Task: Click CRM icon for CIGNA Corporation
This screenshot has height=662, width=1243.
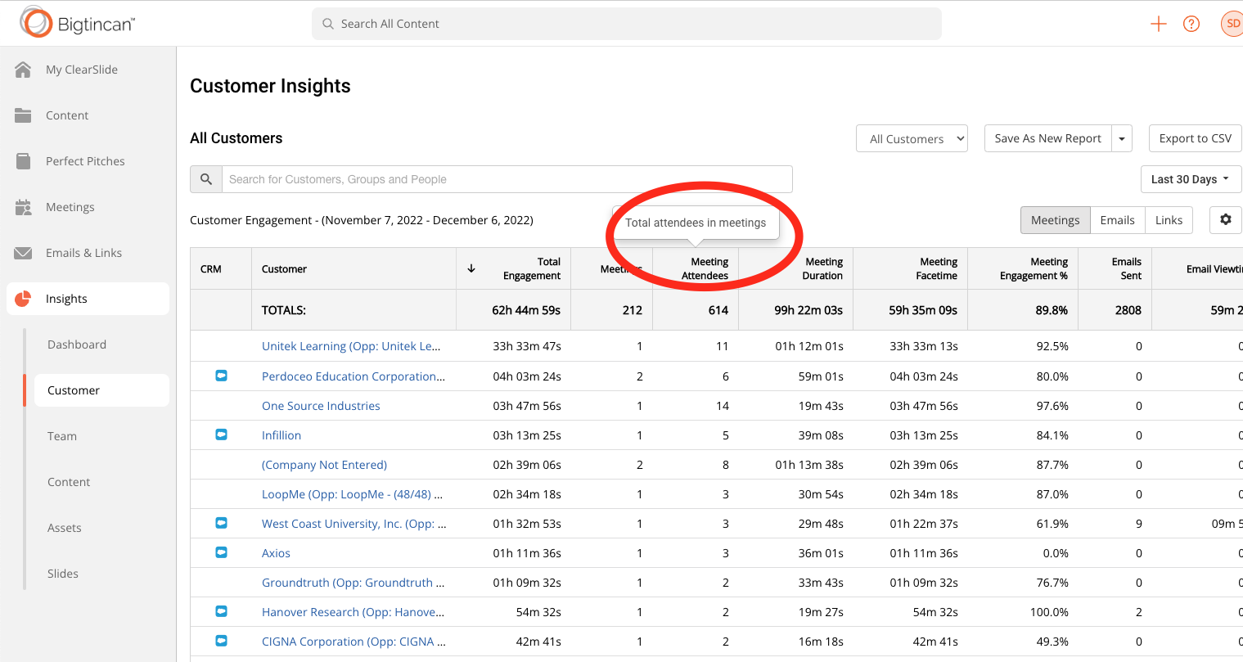Action: 221,641
